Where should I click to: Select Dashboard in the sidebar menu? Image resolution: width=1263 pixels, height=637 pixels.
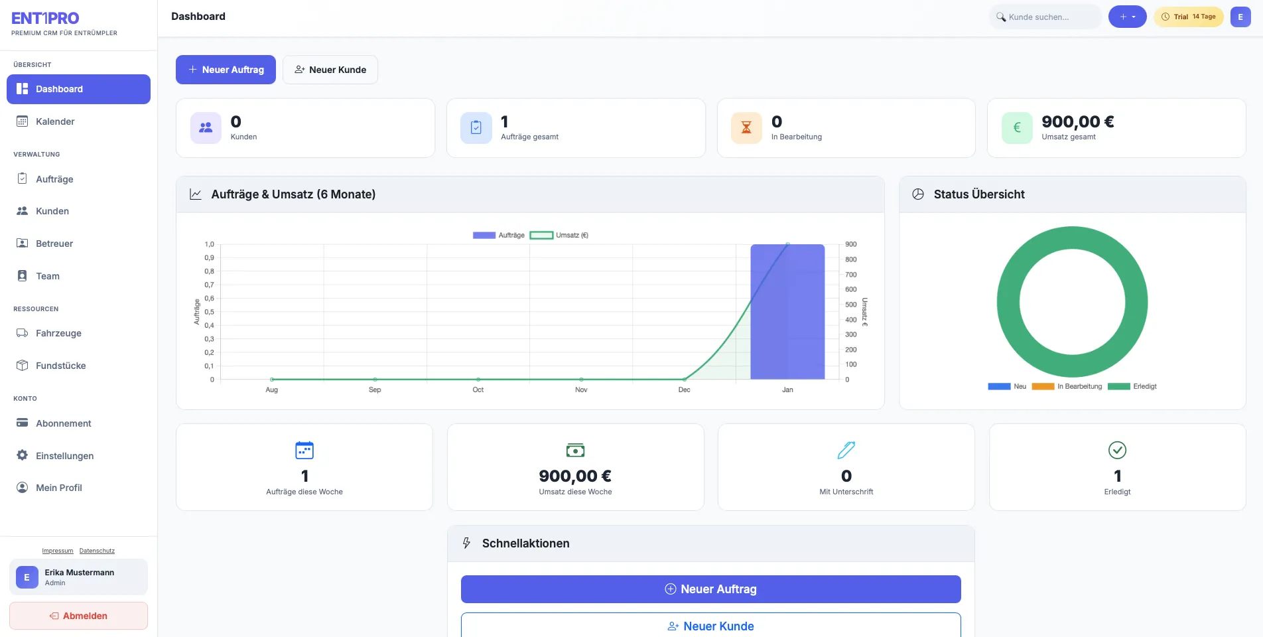tap(59, 89)
